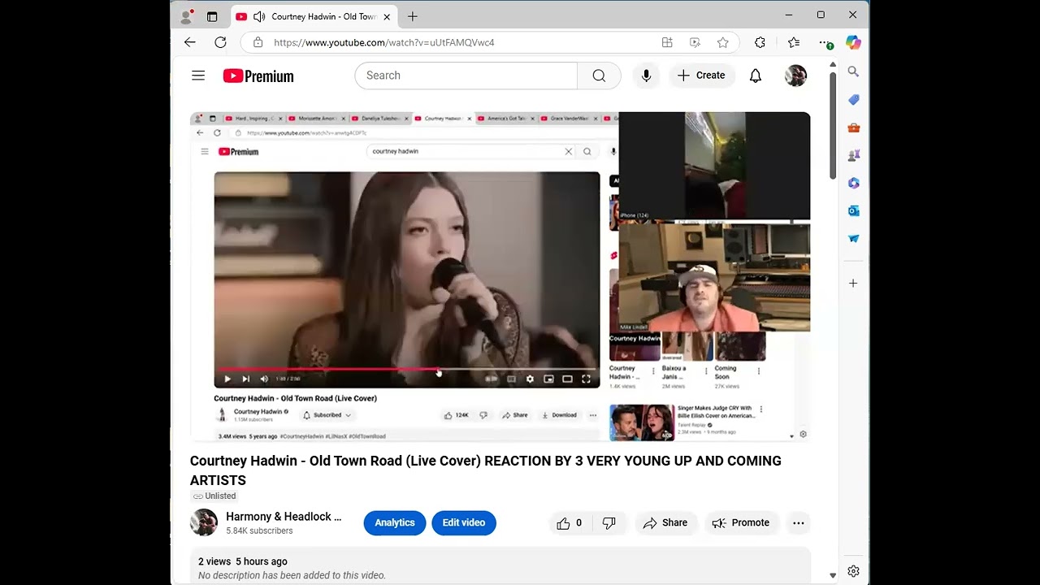Open the Edge tab actions menu
Image resolution: width=1040 pixels, height=585 pixels.
point(212,16)
